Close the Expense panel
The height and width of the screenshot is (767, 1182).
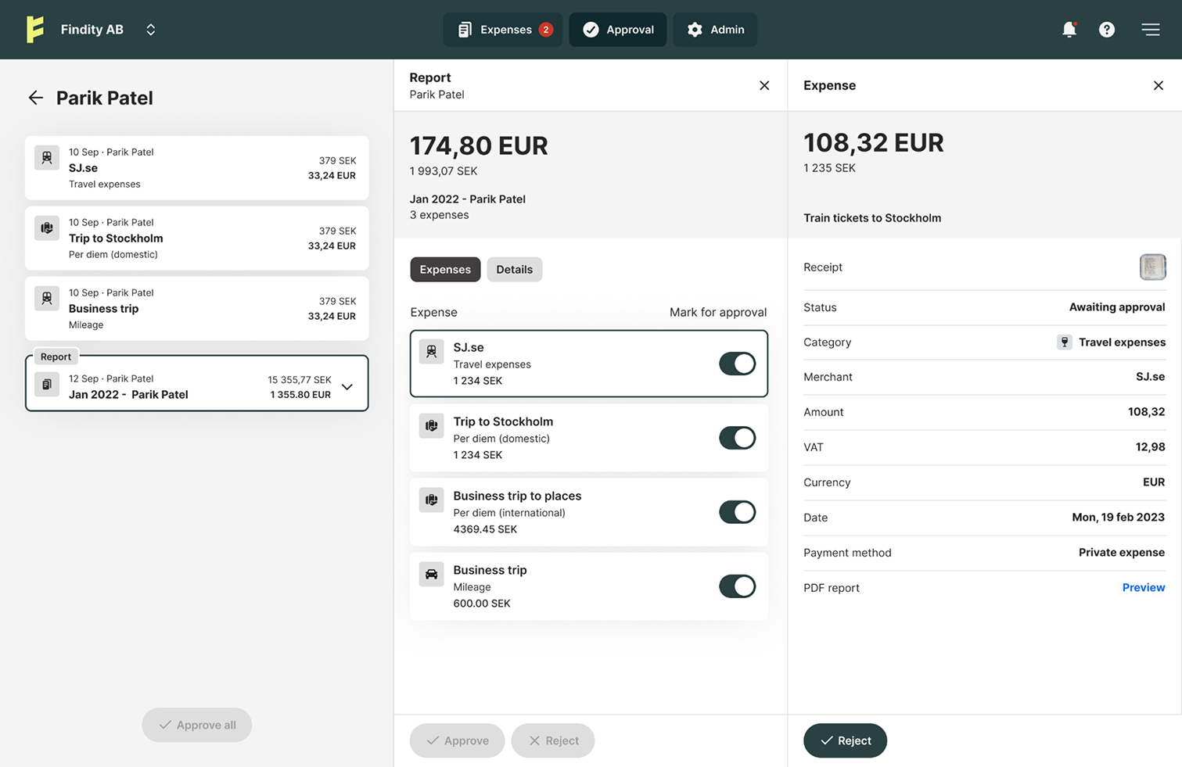tap(1158, 85)
